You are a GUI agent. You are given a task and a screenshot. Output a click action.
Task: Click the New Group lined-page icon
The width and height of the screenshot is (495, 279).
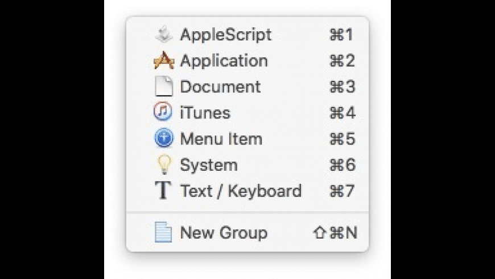(x=163, y=233)
